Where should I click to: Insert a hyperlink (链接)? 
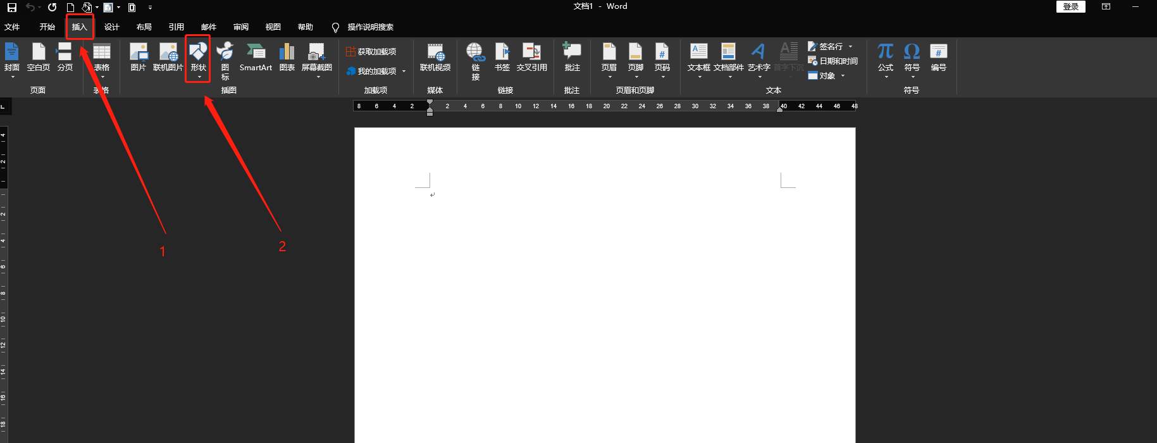tap(475, 61)
